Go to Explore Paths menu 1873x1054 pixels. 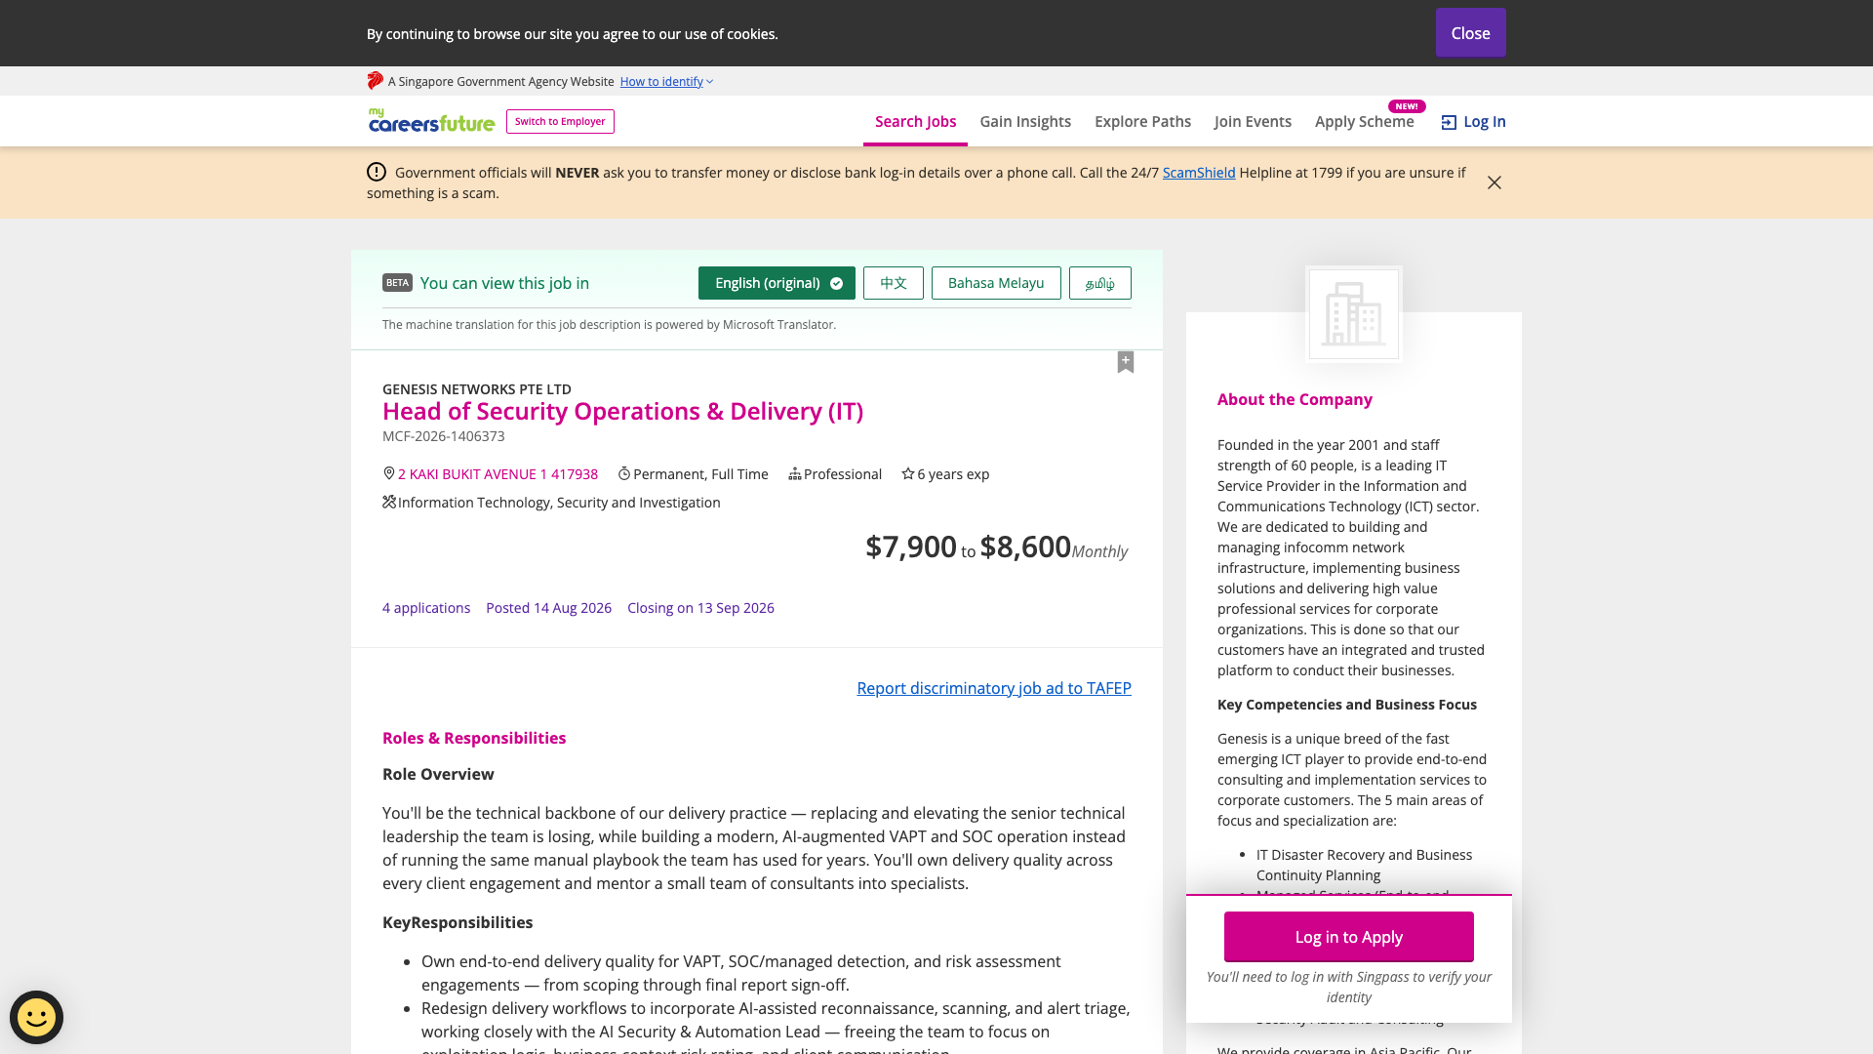(x=1142, y=122)
